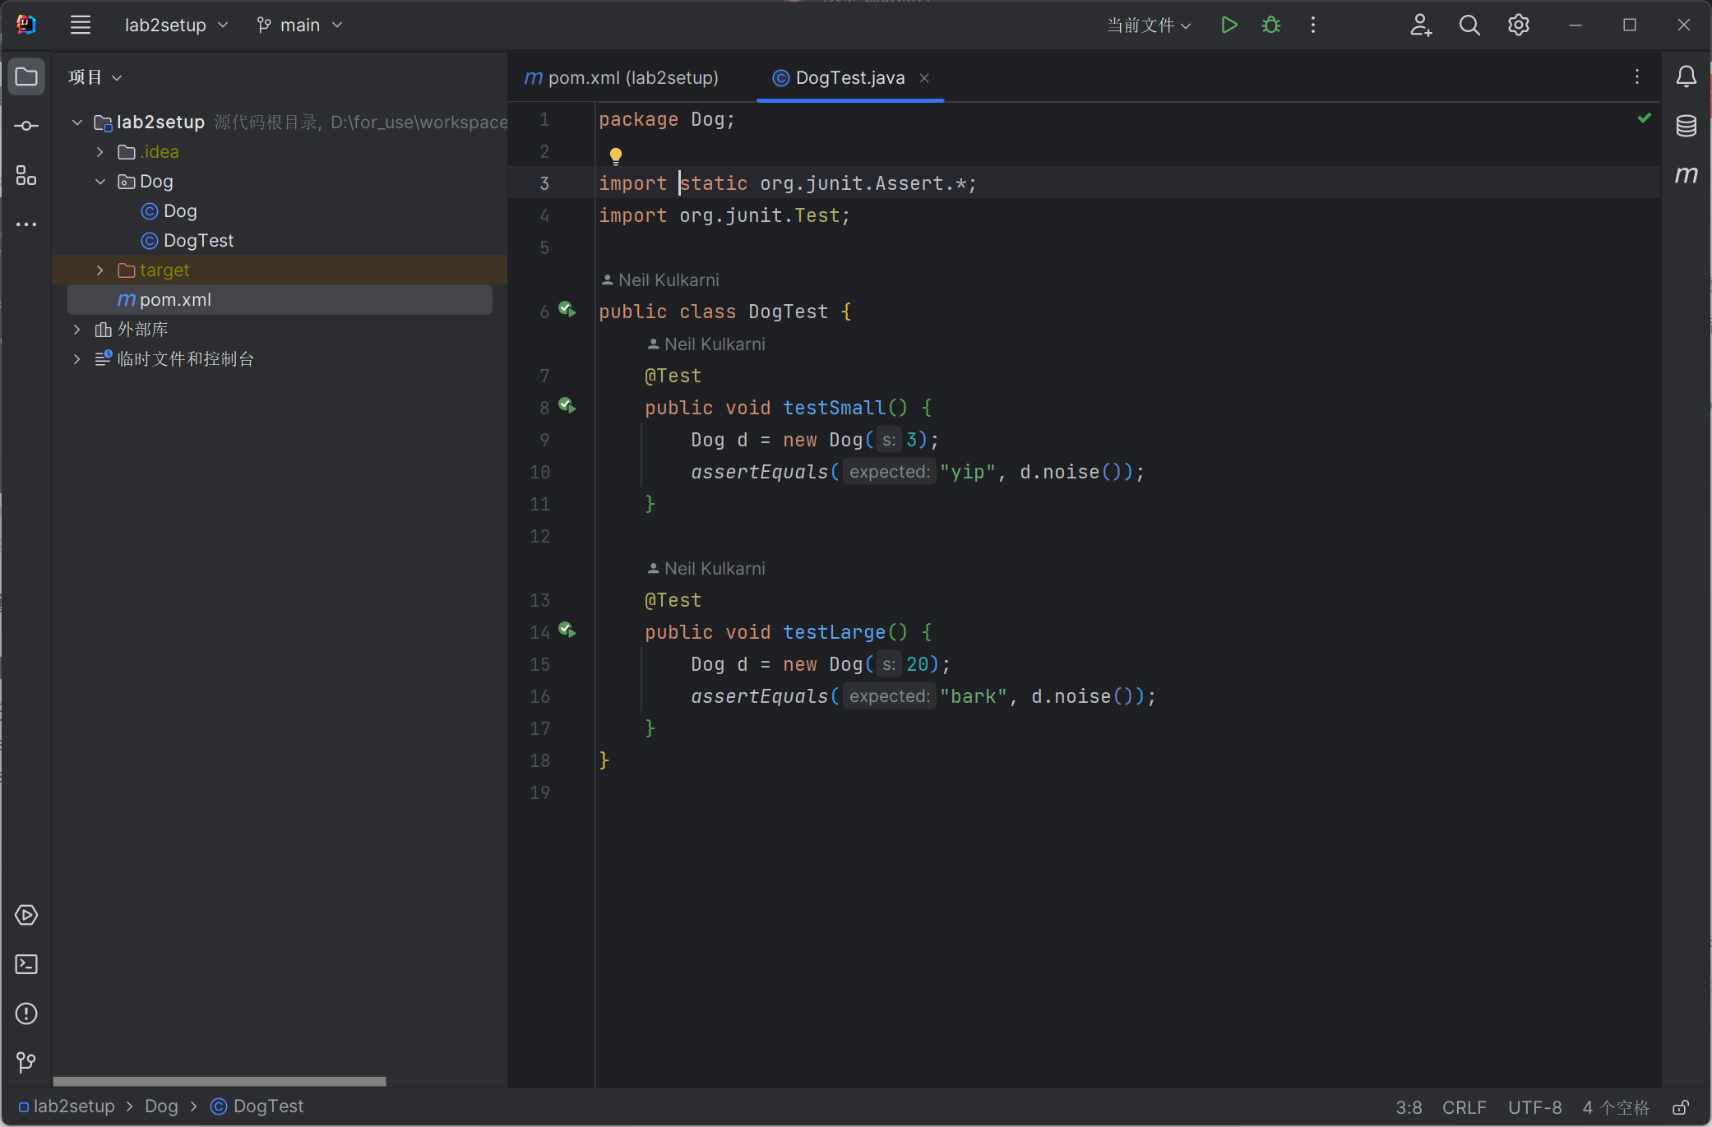The width and height of the screenshot is (1712, 1127).
Task: Open the Database tool window icon
Action: click(1686, 126)
